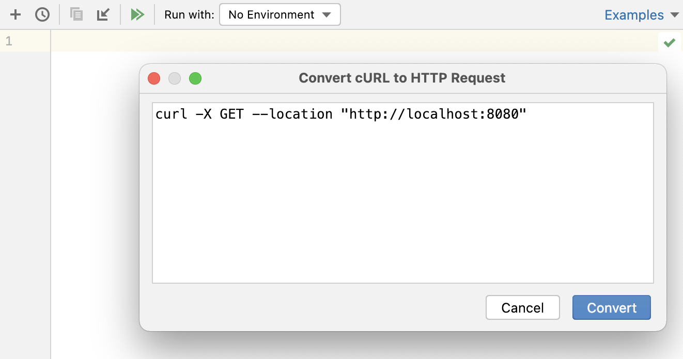Click the Convert cURL to HTTP Request title bar
Image resolution: width=683 pixels, height=359 pixels.
tap(402, 78)
